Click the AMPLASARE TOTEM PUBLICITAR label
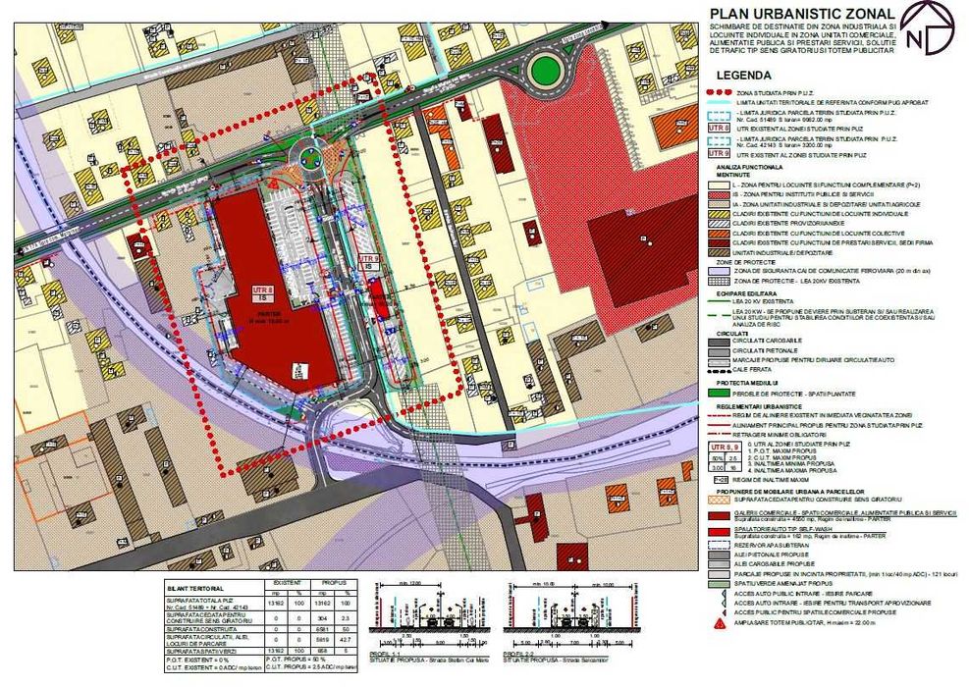The height and width of the screenshot is (687, 969). point(804,623)
